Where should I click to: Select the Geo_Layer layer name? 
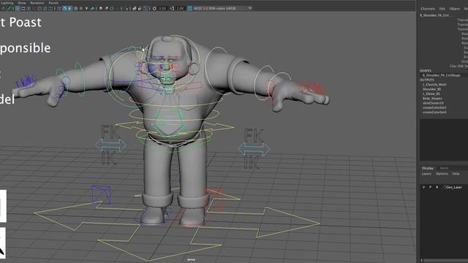coord(454,187)
